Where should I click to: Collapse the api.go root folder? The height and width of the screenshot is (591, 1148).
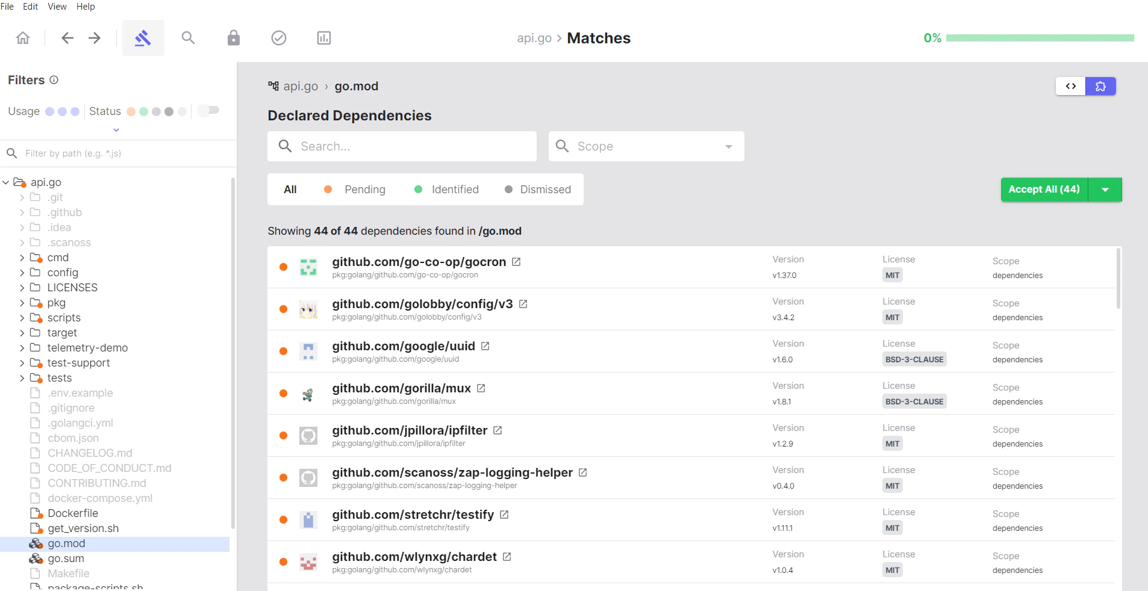point(6,182)
